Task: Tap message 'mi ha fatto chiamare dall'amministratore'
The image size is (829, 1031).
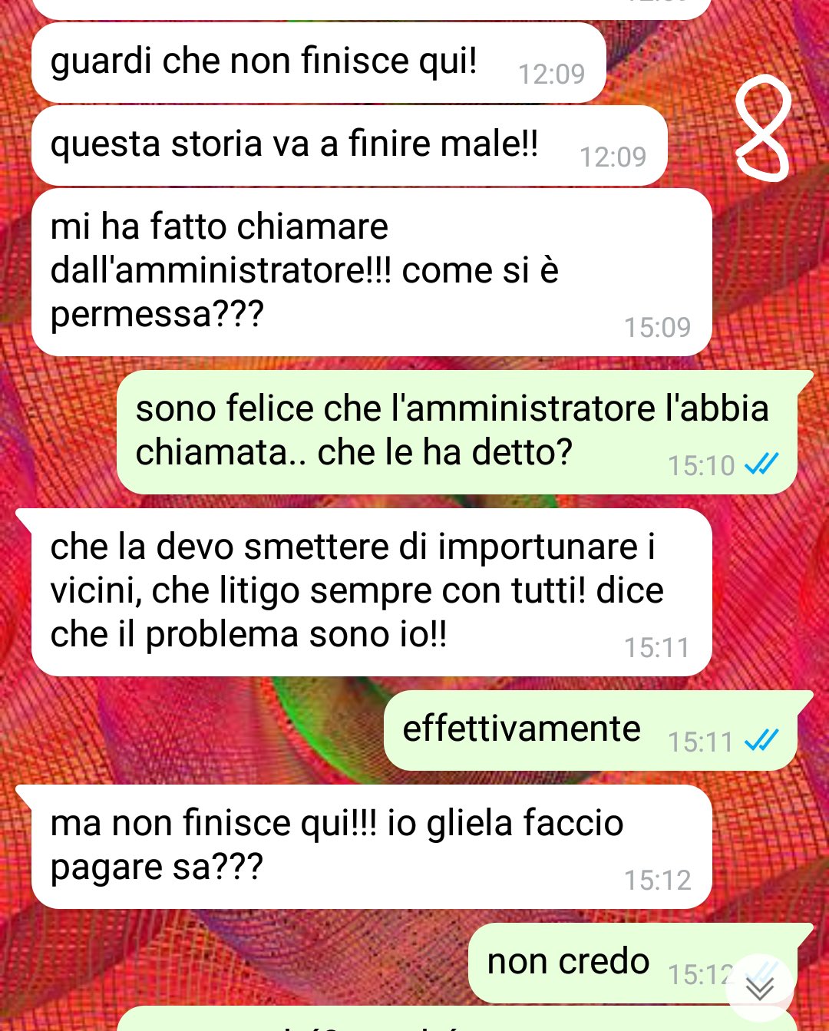Action: (x=372, y=272)
